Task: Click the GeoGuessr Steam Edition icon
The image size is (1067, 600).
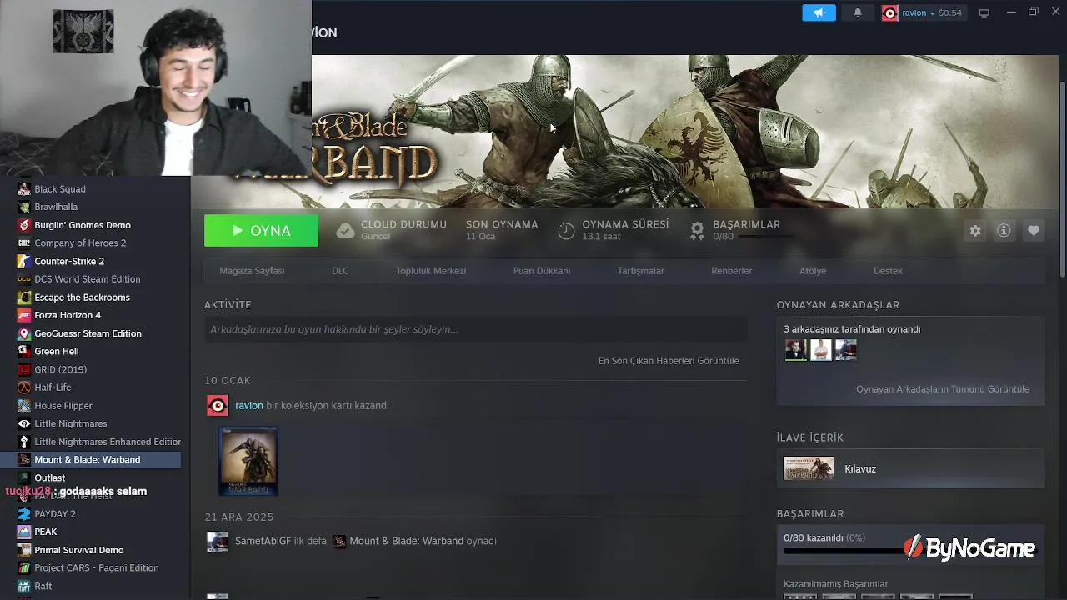Action: 24,333
